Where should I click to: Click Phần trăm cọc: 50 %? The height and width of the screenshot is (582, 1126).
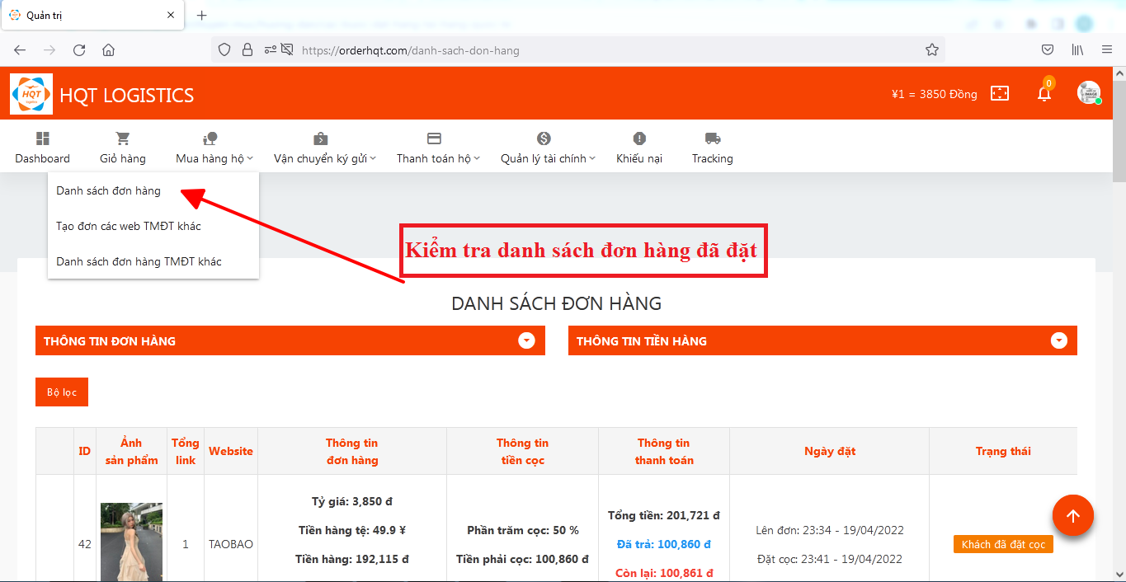[523, 530]
